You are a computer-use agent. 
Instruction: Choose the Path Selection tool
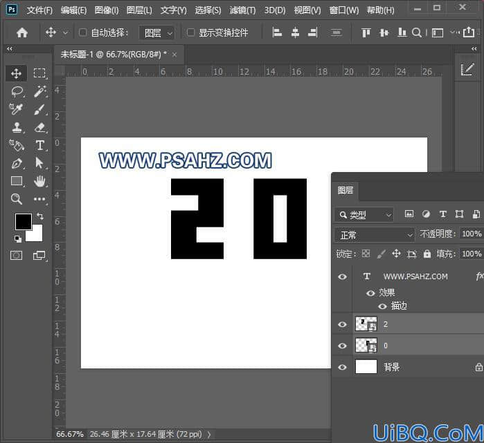(x=39, y=163)
